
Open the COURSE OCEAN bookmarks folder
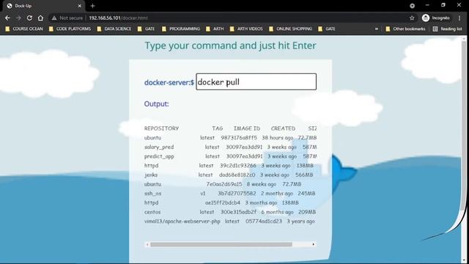tap(24, 29)
